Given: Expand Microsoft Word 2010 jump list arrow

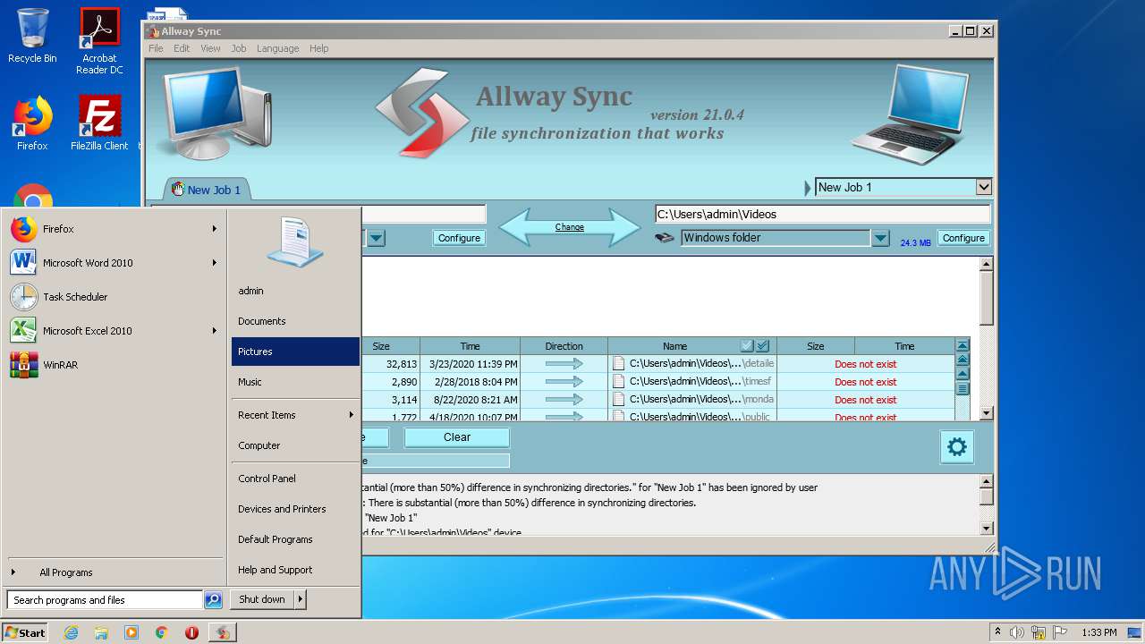Looking at the screenshot, I should (x=215, y=263).
